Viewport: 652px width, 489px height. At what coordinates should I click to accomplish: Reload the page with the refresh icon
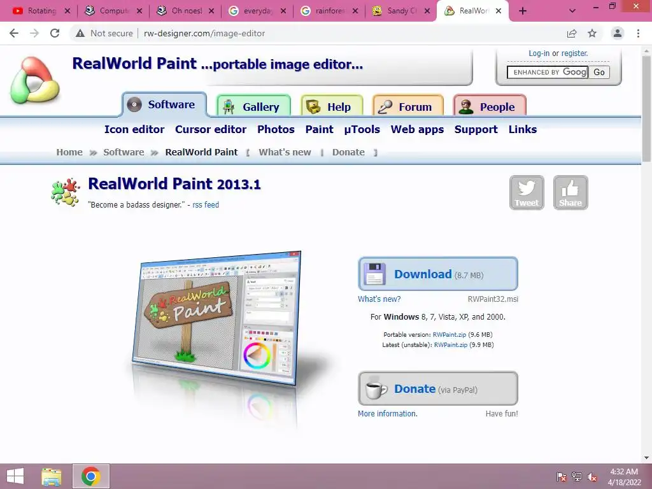coord(55,33)
